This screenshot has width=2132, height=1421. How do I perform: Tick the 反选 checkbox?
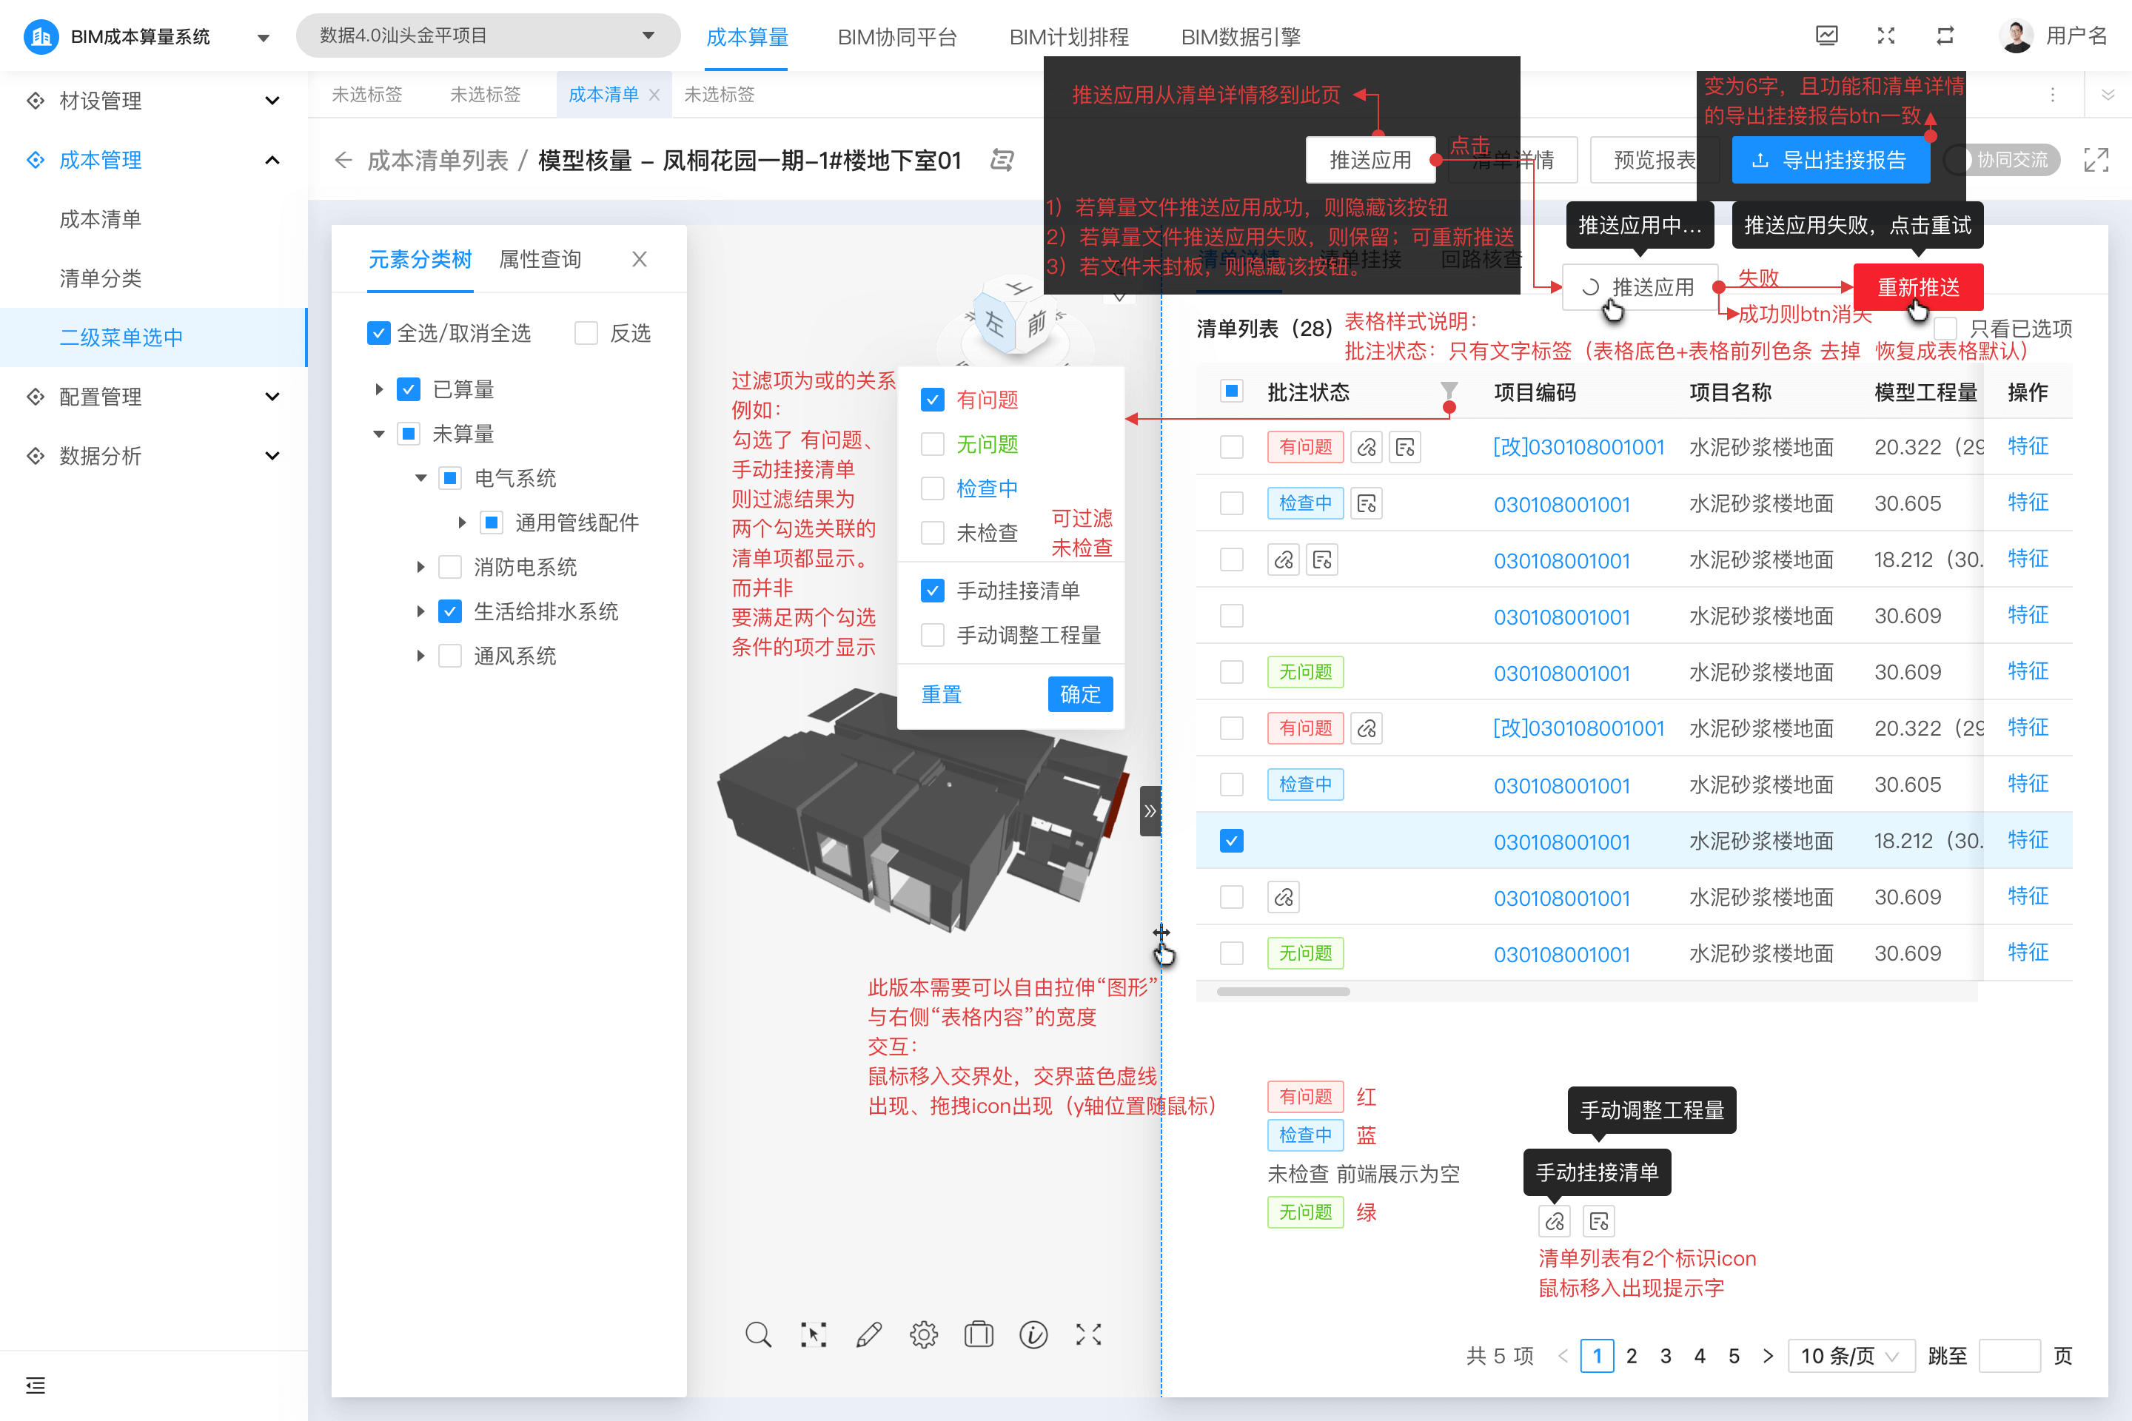pos(586,334)
